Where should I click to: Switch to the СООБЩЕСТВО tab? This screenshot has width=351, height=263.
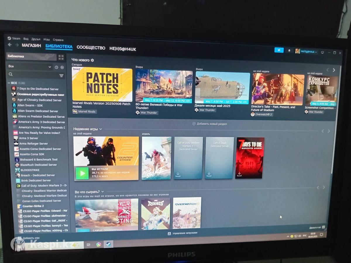pyautogui.click(x=91, y=48)
